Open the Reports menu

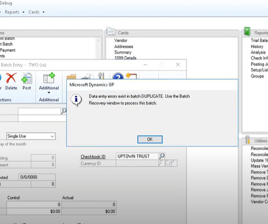pos(12,12)
